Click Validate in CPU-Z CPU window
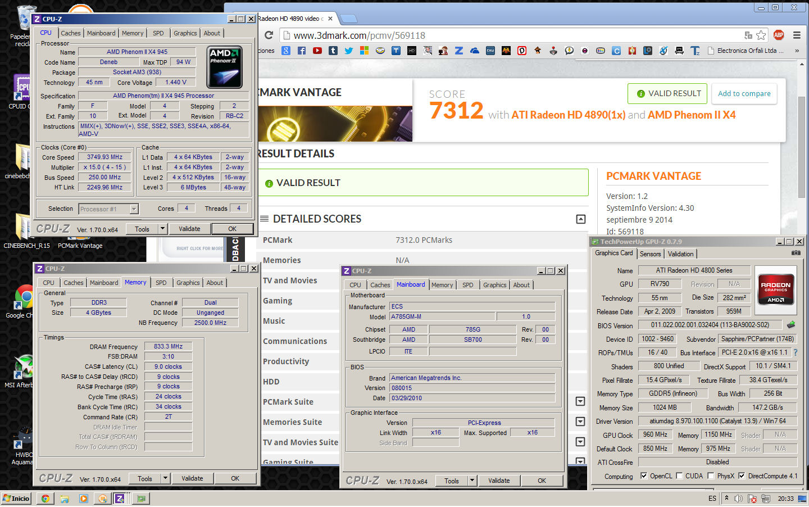 click(x=189, y=229)
